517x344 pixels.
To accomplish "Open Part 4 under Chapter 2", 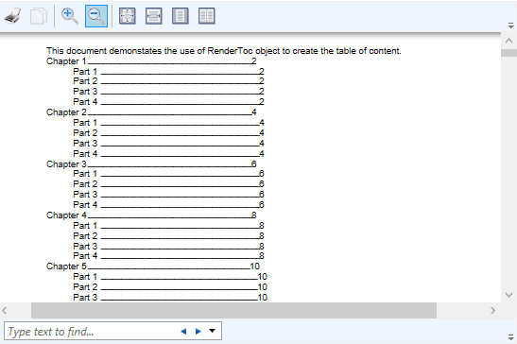I will (168, 154).
